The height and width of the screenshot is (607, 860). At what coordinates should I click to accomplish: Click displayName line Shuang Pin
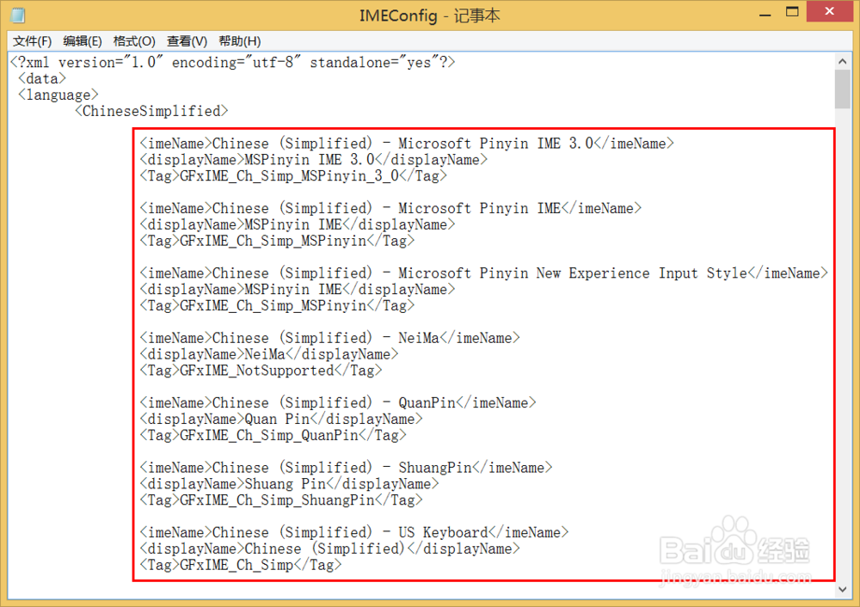tap(289, 484)
